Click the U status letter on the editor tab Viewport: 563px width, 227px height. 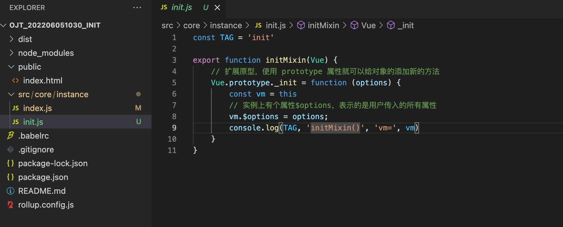coord(206,8)
